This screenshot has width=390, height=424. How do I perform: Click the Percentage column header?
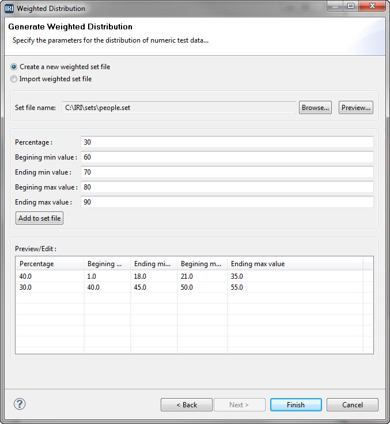(50, 264)
